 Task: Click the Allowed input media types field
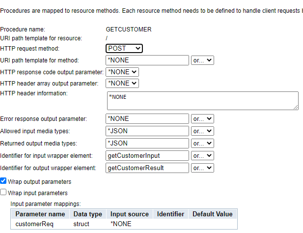[147, 131]
